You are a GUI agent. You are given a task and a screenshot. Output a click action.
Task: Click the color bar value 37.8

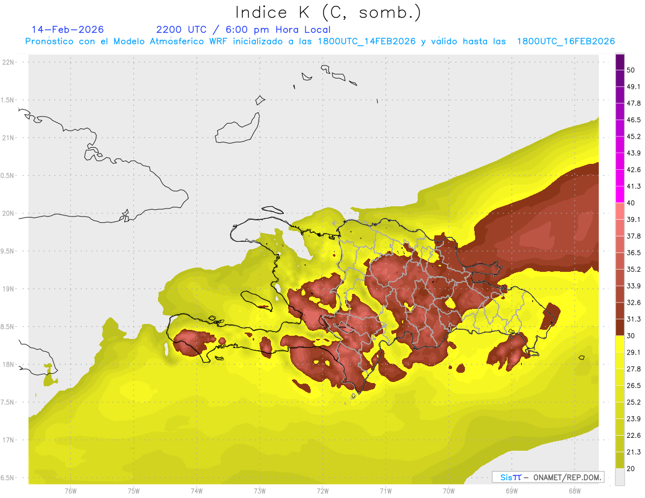[634, 236]
